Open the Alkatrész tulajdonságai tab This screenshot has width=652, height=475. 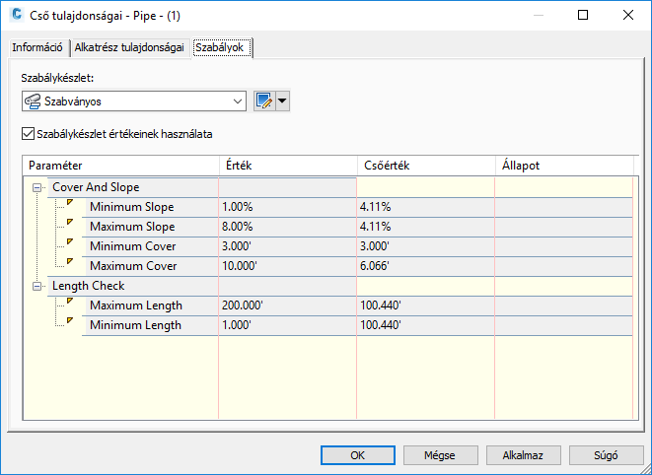(x=130, y=47)
